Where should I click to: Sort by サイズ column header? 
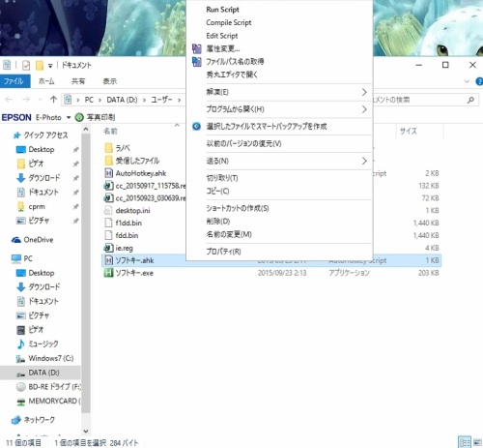409,132
